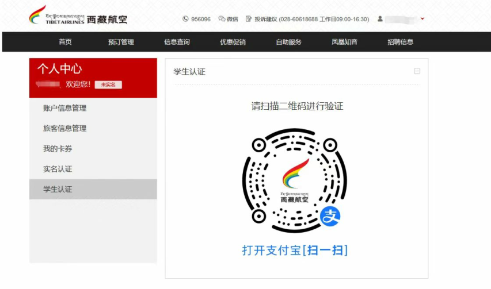Screen dimensions: 491x289
Task: Click the Alipay badge on QR code
Action: click(330, 216)
